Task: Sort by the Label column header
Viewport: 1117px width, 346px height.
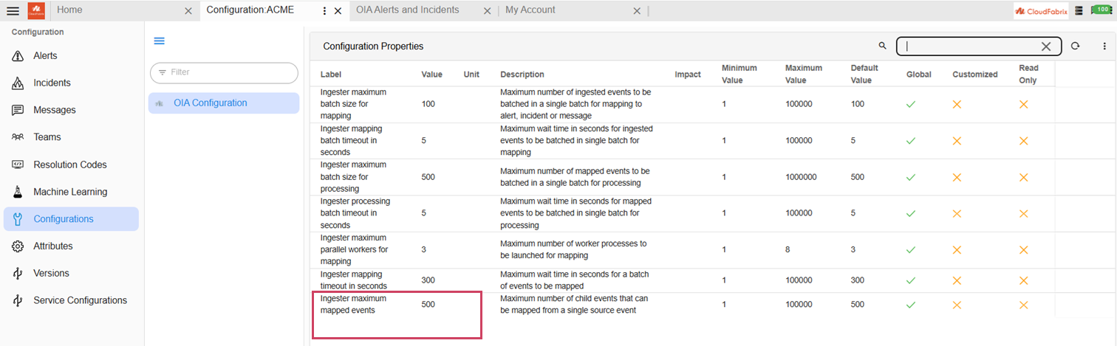Action: (x=331, y=75)
